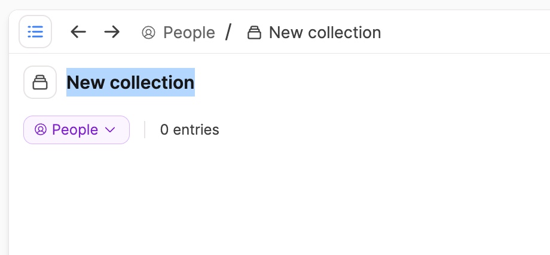550x255 pixels.
Task: Open the icon picker beside the collection title
Action: coord(40,82)
